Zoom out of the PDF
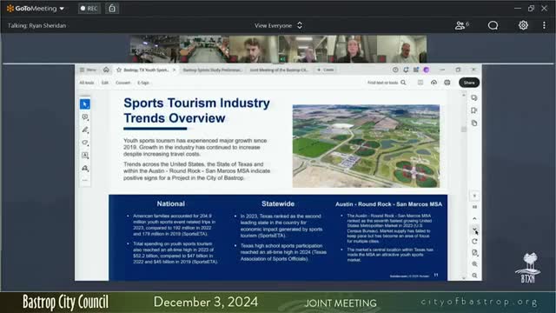 pyautogui.click(x=474, y=276)
